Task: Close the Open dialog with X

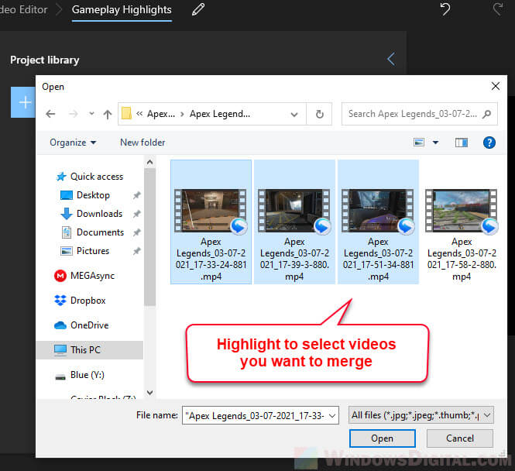Action: [496, 87]
